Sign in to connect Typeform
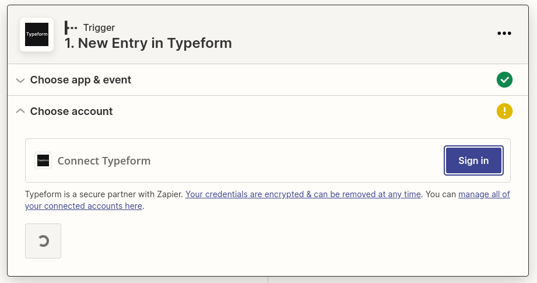Screen dimensions: 537x283 coord(473,160)
